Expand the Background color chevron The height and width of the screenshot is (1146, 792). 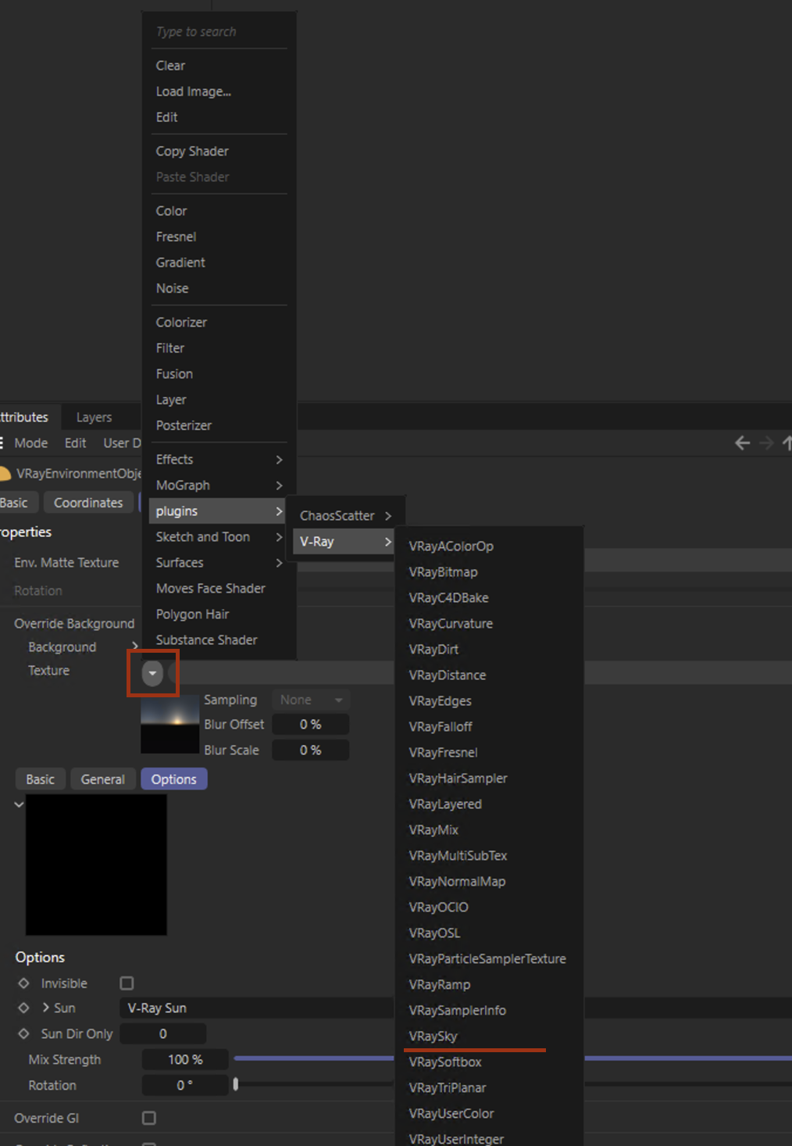click(x=134, y=646)
